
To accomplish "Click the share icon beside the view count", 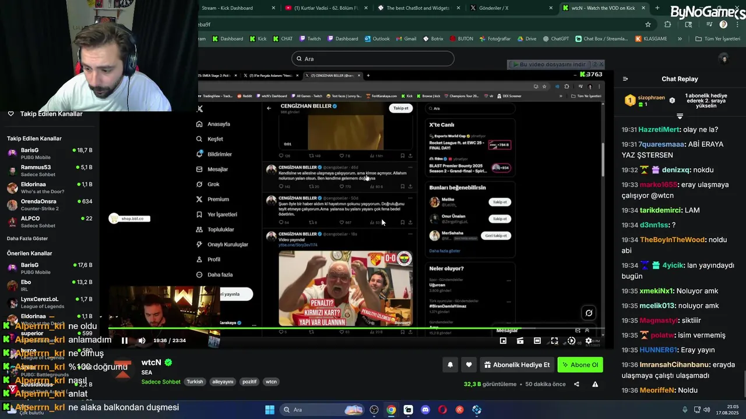I will pyautogui.click(x=576, y=384).
